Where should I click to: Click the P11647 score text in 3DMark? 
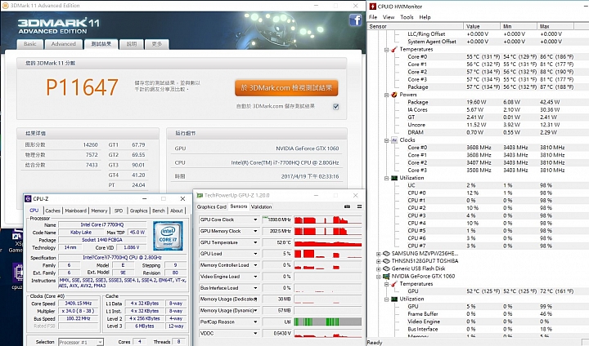pos(83,87)
